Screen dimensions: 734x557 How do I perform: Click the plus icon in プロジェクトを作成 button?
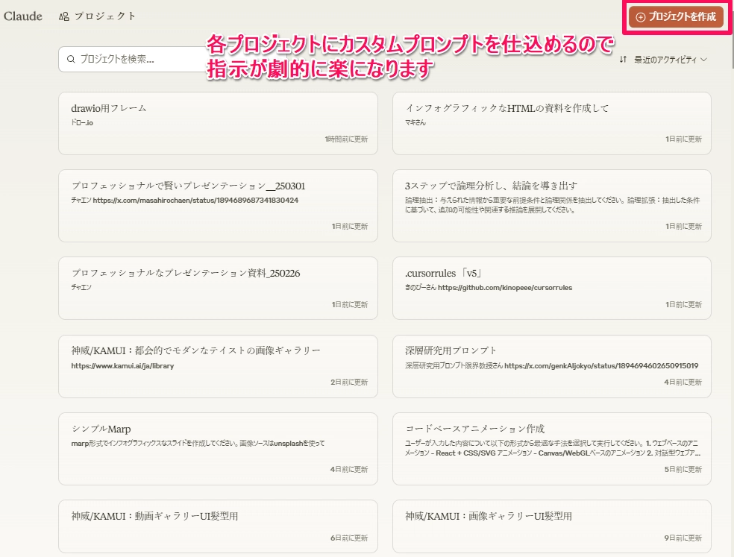click(x=640, y=17)
